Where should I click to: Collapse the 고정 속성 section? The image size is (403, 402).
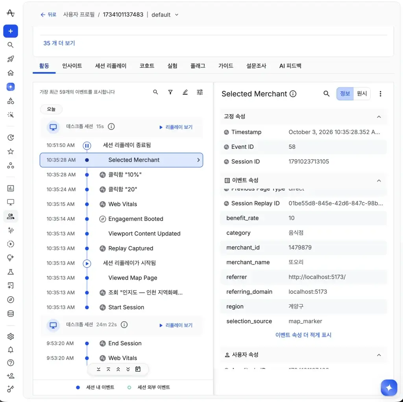(x=379, y=117)
